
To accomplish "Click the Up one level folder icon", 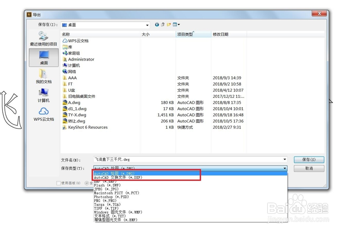I will (x=163, y=25).
